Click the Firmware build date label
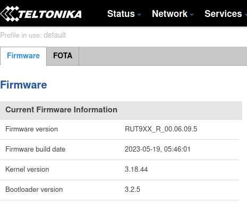The height and width of the screenshot is (203, 247). [x=36, y=149]
